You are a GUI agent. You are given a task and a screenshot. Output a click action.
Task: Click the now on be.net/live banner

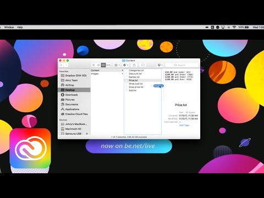(x=129, y=146)
